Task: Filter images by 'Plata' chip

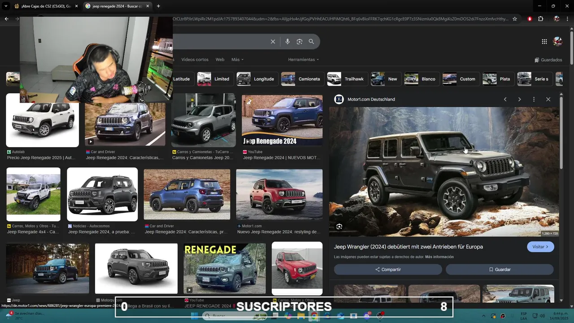Action: [498, 79]
